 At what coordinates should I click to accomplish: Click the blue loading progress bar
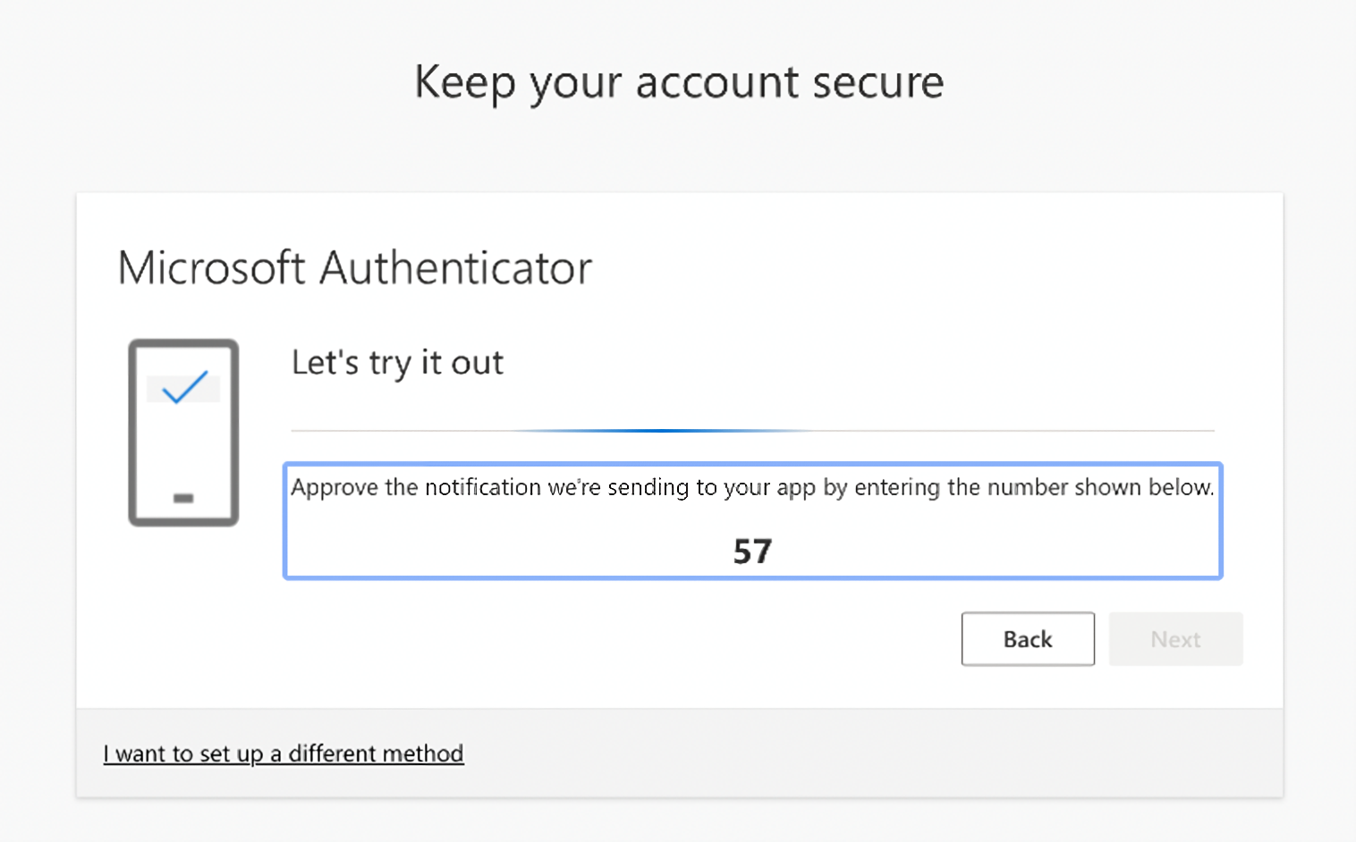click(663, 431)
